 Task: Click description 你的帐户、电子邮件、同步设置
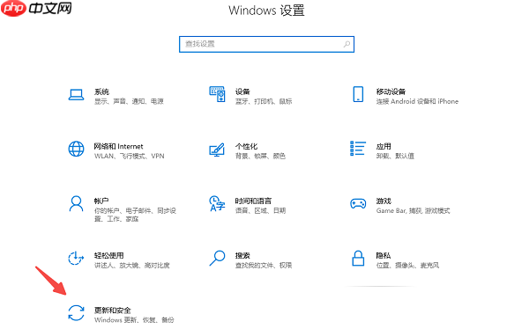click(135, 215)
